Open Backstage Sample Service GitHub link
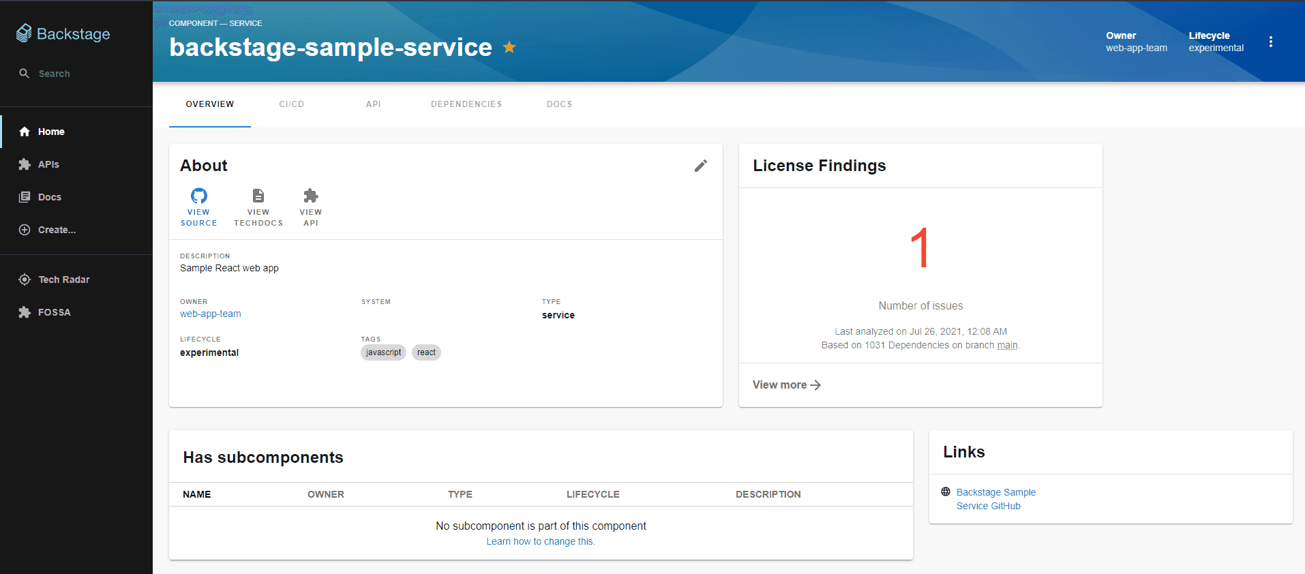 coord(995,499)
